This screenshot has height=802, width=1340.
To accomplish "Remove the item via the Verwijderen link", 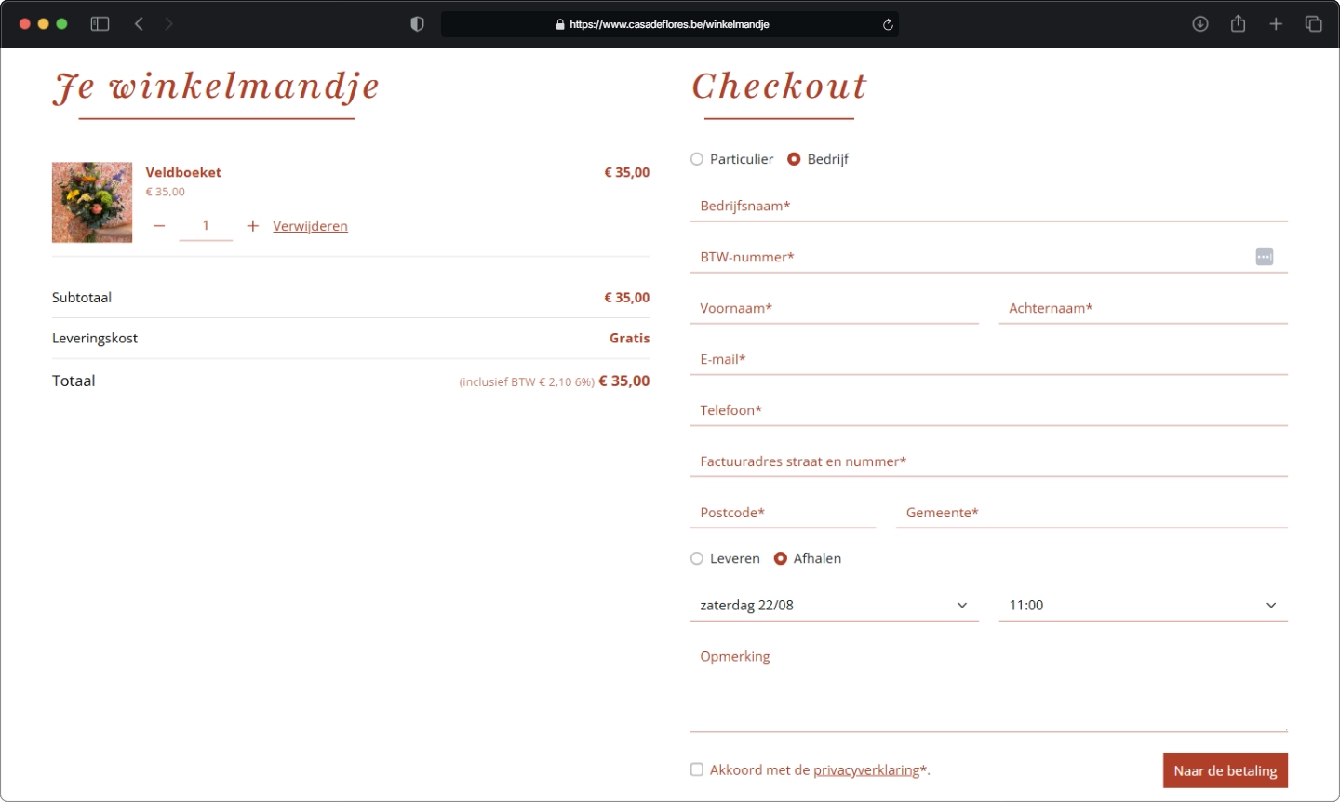I will [310, 226].
